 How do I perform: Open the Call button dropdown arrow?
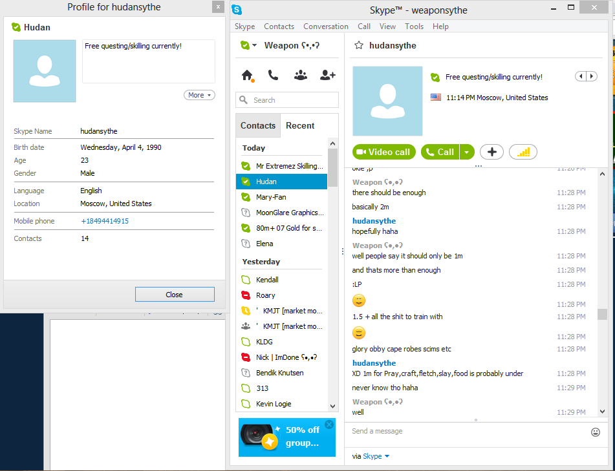click(467, 152)
